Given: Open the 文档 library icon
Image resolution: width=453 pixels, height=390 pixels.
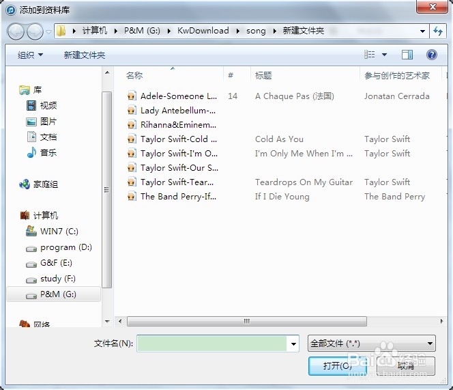Looking at the screenshot, I should point(31,137).
